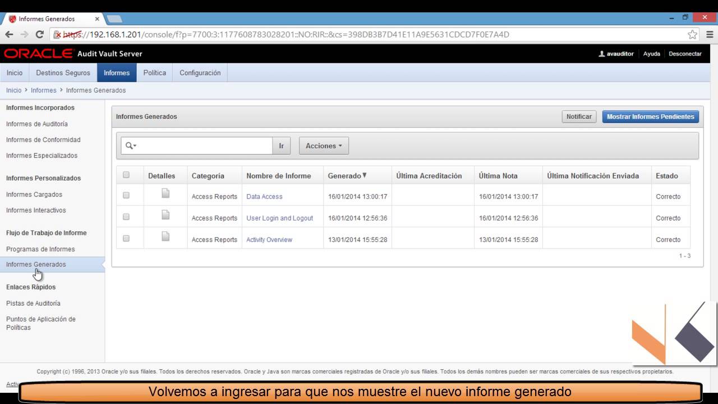Open a new browser tab
Screen dimensions: 718x404
click(114, 19)
